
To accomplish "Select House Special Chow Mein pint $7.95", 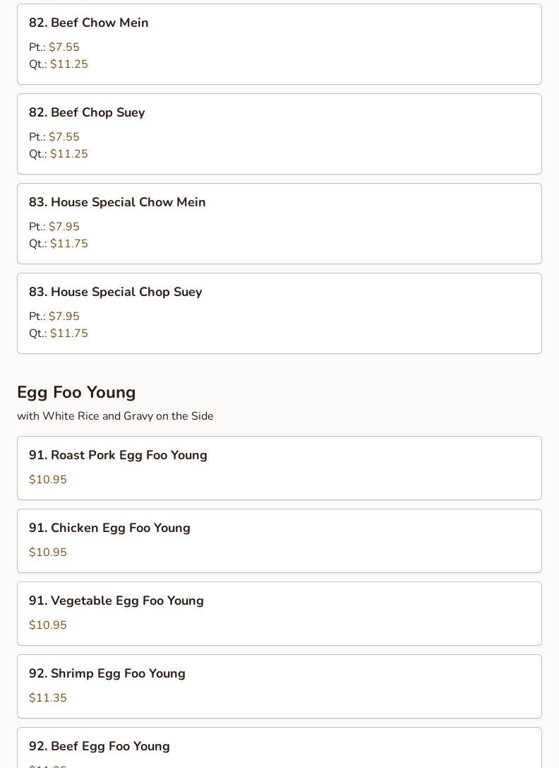I will coord(64,227).
